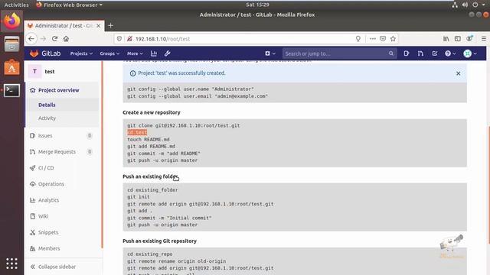Viewport: 490px width, 275px height.
Task: Toggle Firefox sidebars icon
Action: point(458,39)
